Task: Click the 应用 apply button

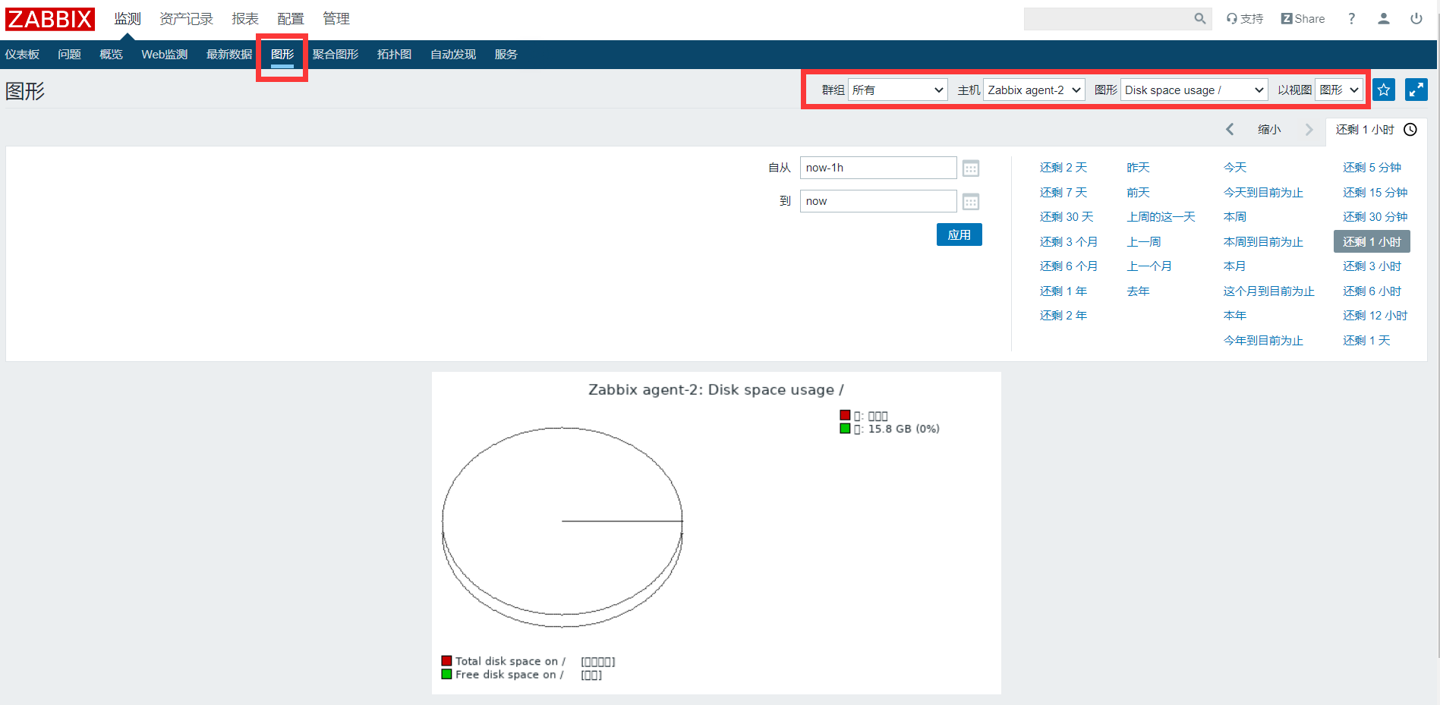Action: click(x=959, y=234)
